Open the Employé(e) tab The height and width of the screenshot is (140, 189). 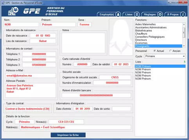point(109,14)
